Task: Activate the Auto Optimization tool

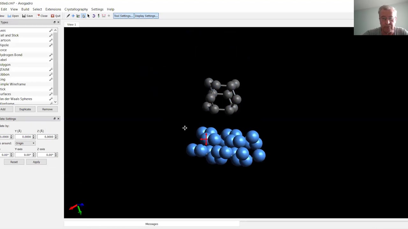Action: 98,16
